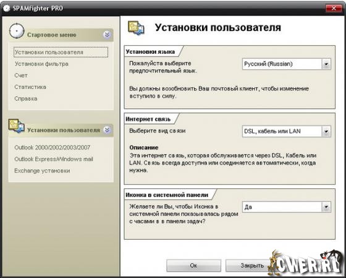Click the Описание heading text
Screen dimensions: 346x278
tap(144, 148)
